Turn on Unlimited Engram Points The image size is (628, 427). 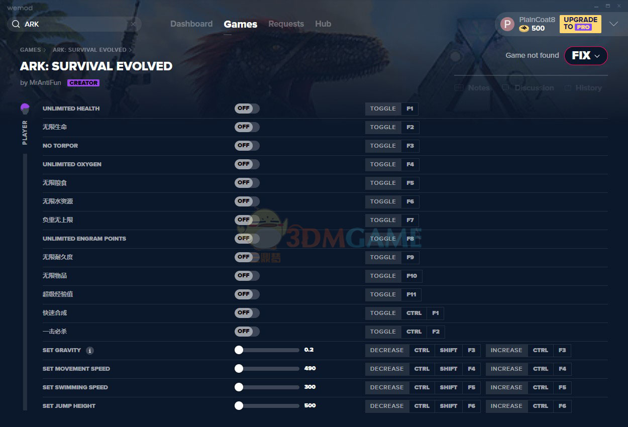[247, 239]
